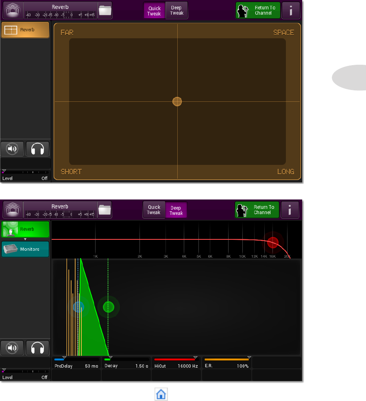The image size is (366, 401).
Task: Open the info button in the bottom panel
Action: [290, 210]
